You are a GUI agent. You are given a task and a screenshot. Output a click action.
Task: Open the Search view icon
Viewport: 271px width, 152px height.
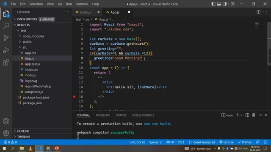(x=6, y=26)
